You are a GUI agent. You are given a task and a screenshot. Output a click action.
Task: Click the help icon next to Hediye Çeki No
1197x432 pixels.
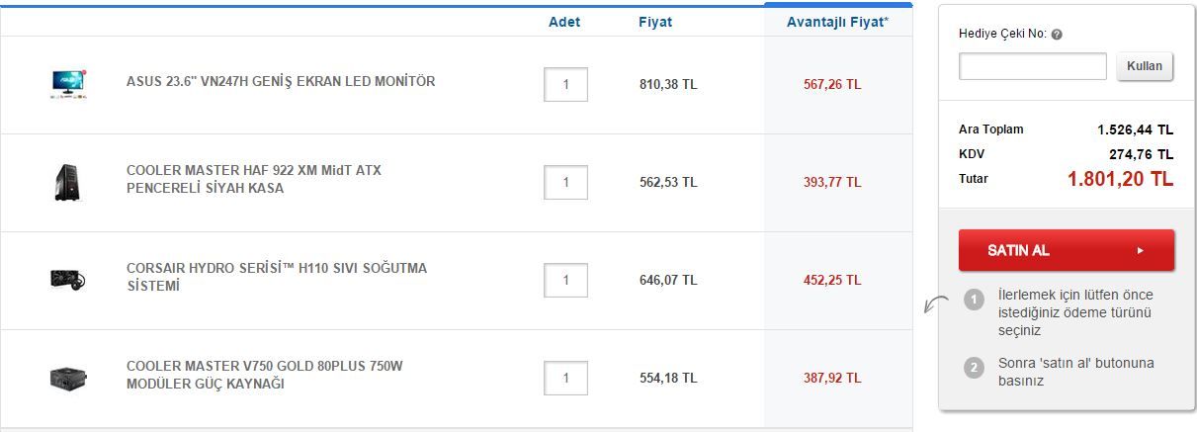click(1057, 34)
